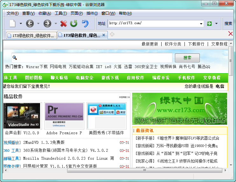The height and width of the screenshot is (182, 236).
Task: Select 手机软件 in the green nav bar
Action: pyautogui.click(x=186, y=78)
